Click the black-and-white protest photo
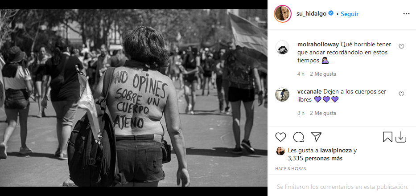416x196 pixels. coord(134,98)
